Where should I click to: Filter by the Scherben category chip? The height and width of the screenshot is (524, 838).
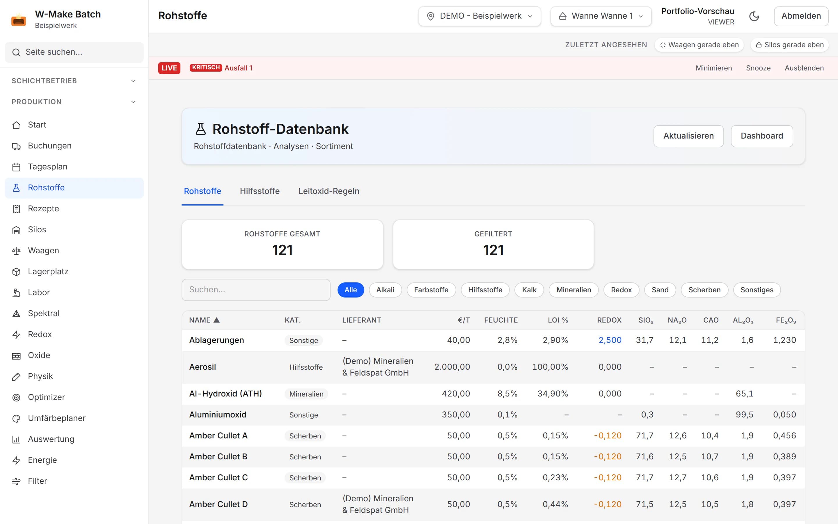(x=704, y=290)
